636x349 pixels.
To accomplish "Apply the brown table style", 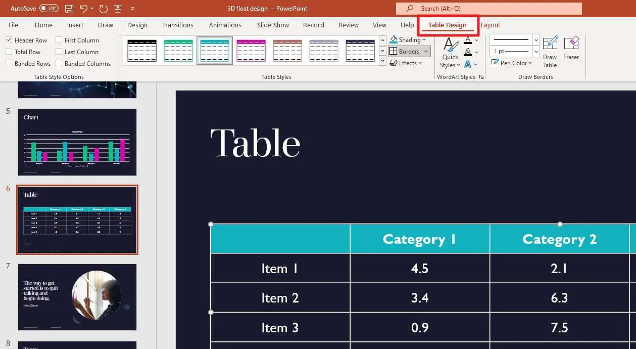I will (x=287, y=51).
